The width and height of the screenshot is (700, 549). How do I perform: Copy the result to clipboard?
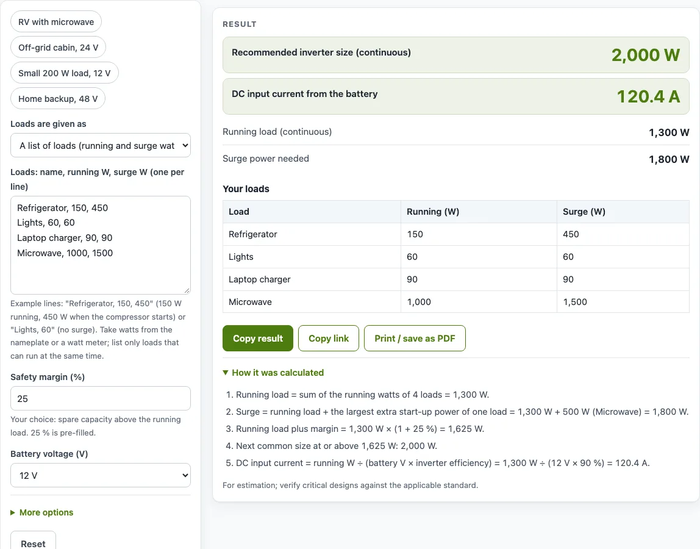click(258, 339)
